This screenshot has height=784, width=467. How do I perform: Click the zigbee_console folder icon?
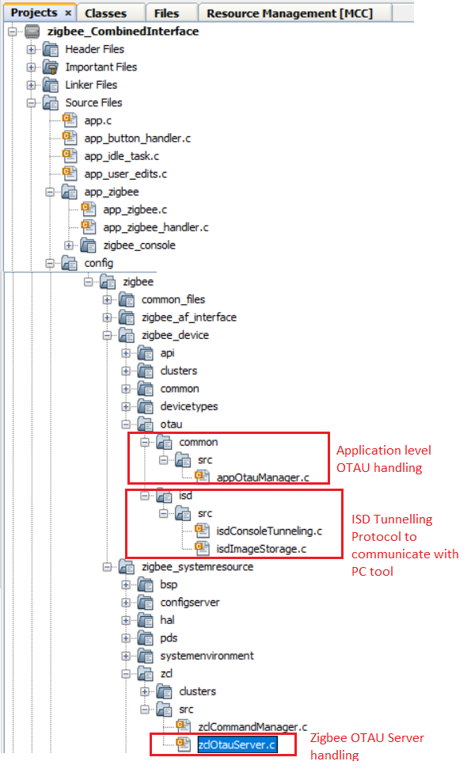[89, 245]
